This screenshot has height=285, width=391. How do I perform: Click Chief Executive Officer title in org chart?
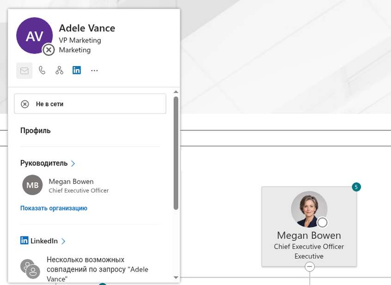pos(309,247)
